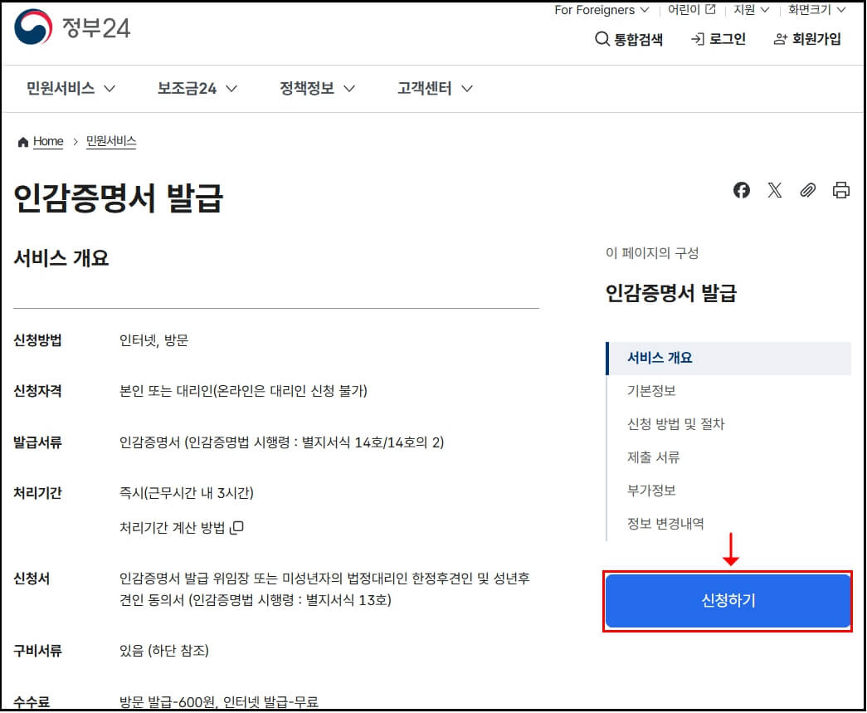Share the page via the X icon
Image resolution: width=867 pixels, height=713 pixels.
pos(775,190)
